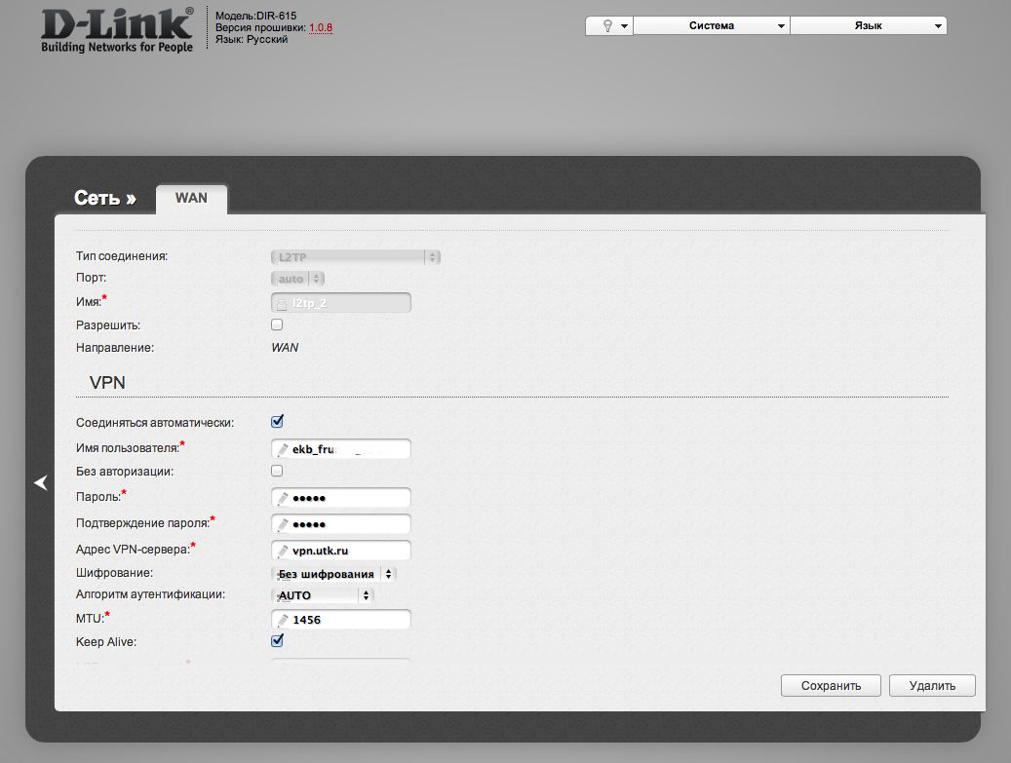Click the Сеть » breadcrumb
Image resolution: width=1011 pixels, height=763 pixels.
pos(105,198)
